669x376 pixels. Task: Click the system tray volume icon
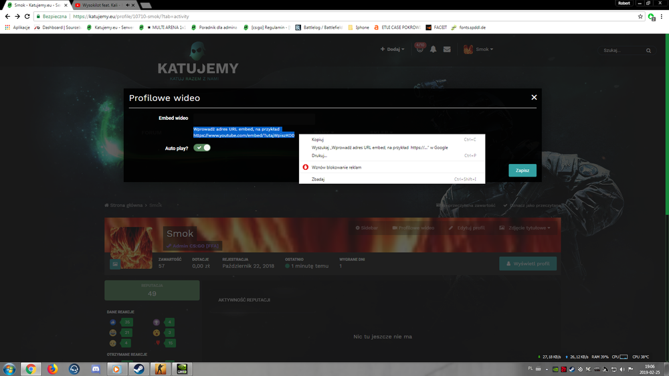coord(622,369)
